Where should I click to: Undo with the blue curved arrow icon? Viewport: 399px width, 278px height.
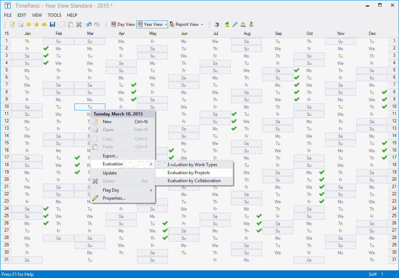coord(89,24)
